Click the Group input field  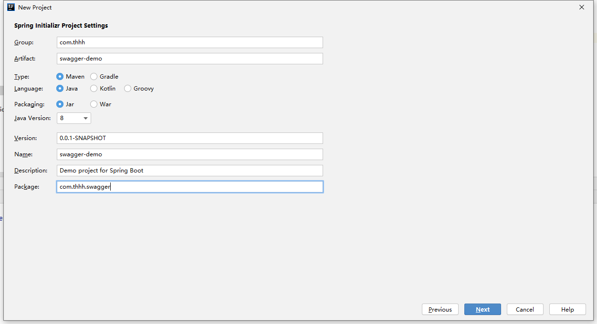pyautogui.click(x=190, y=42)
